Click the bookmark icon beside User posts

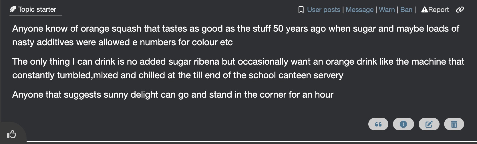pos(301,10)
